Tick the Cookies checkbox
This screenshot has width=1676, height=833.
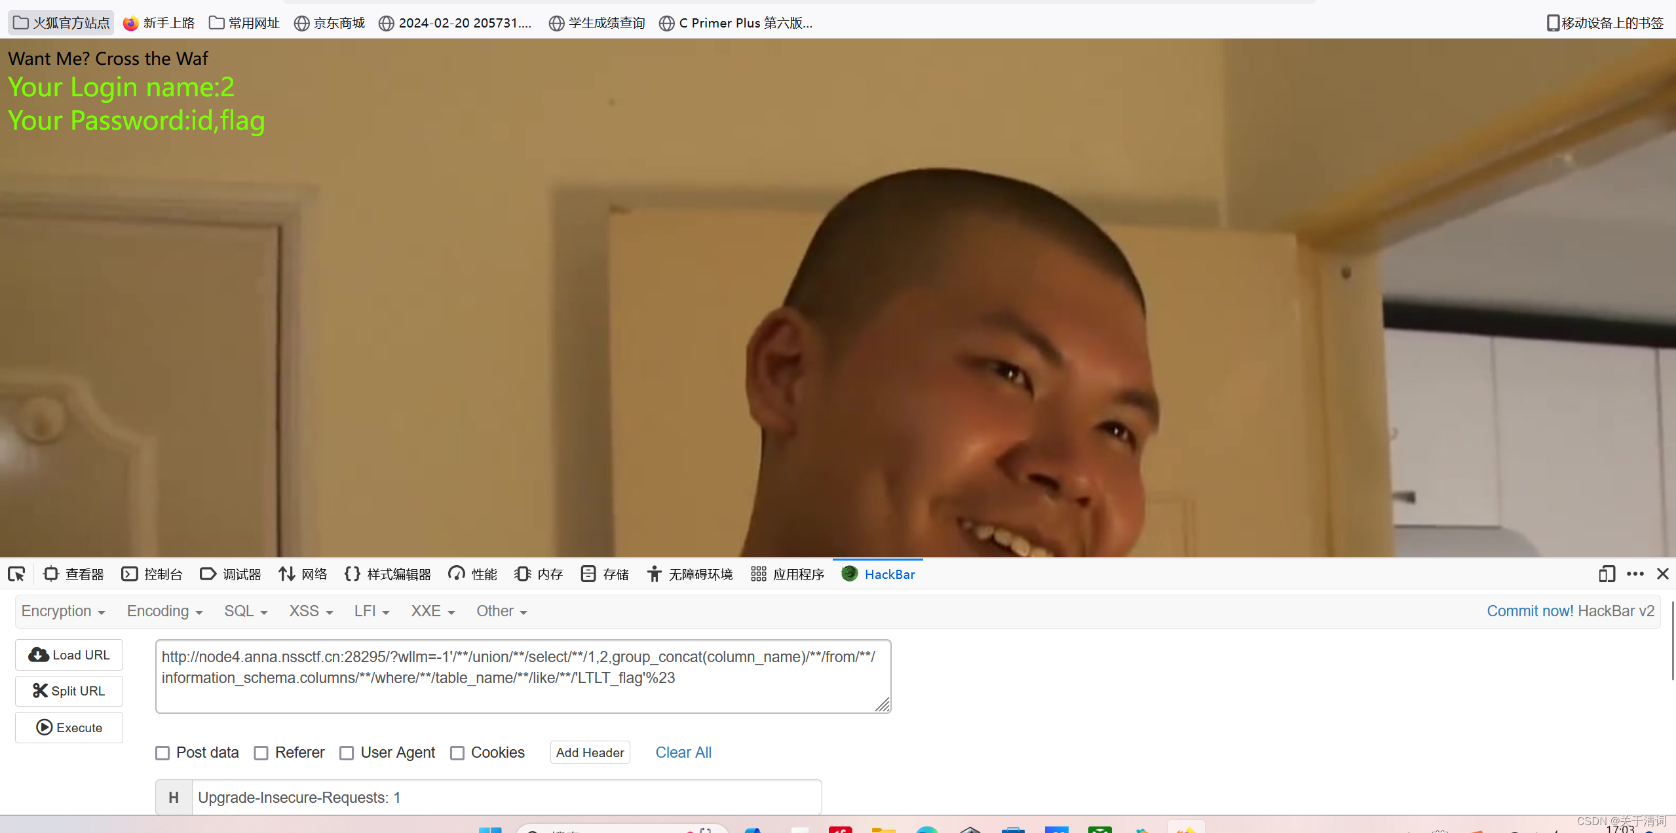[x=457, y=753]
